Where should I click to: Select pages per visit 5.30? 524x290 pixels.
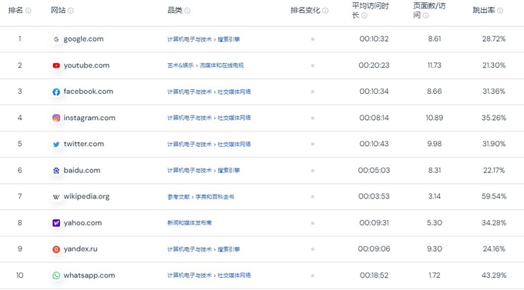pyautogui.click(x=435, y=223)
